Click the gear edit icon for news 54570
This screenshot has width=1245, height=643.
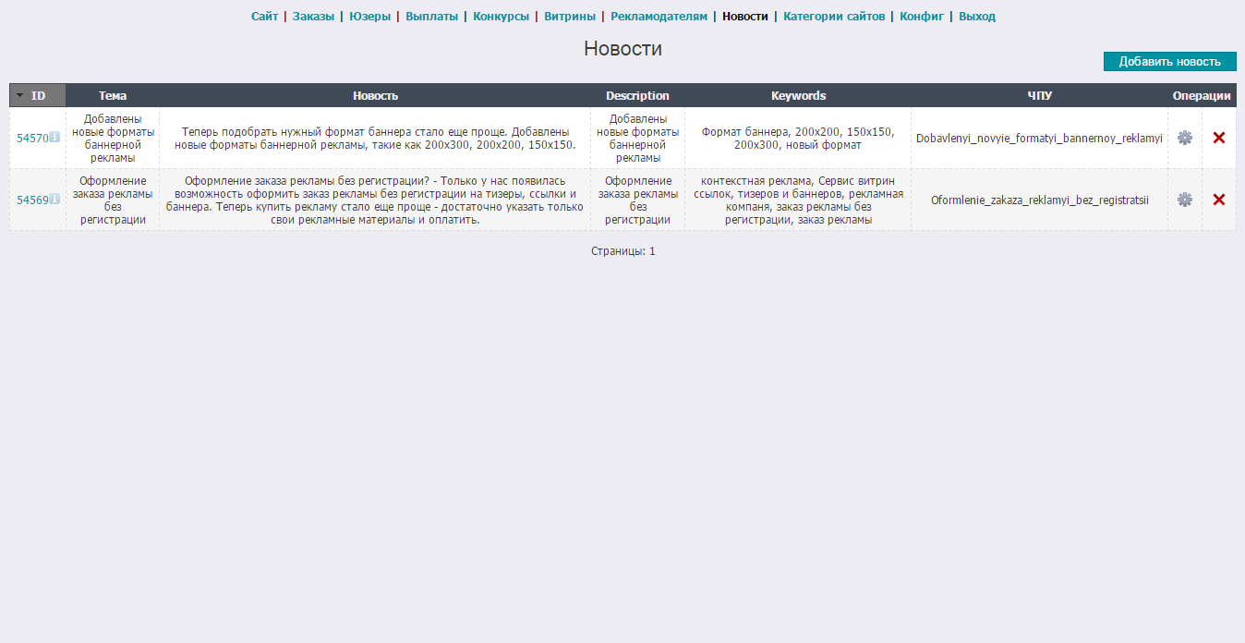pos(1184,138)
